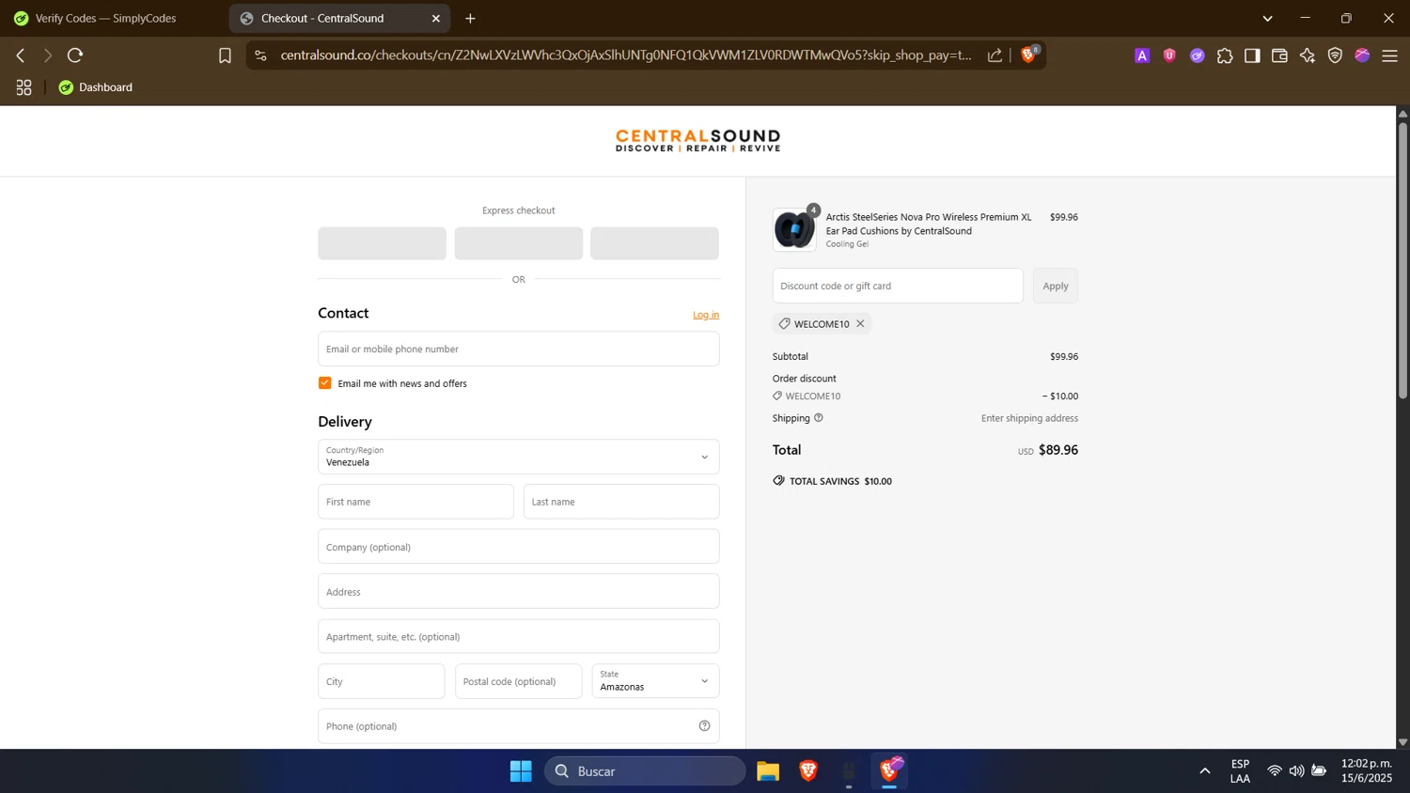Open Wi-Fi network settings in tray
Viewport: 1410px width, 793px height.
1275,771
